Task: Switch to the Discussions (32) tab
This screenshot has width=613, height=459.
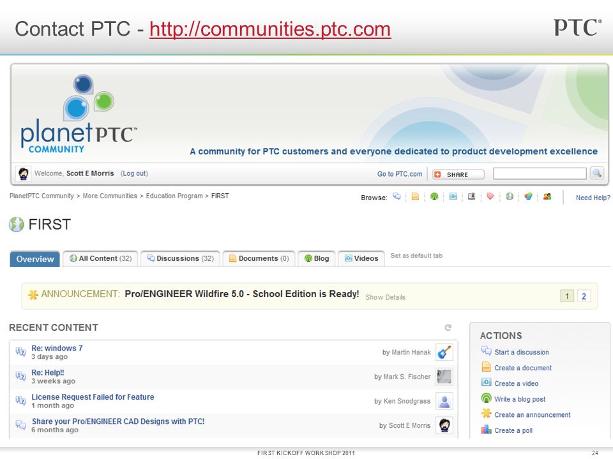Action: [180, 258]
